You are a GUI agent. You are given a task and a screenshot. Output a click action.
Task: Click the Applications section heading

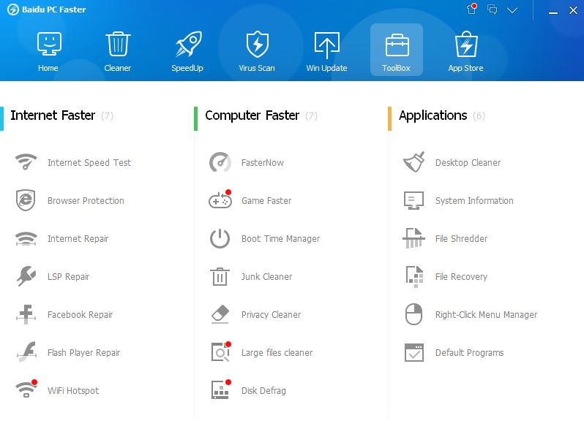coord(433,115)
